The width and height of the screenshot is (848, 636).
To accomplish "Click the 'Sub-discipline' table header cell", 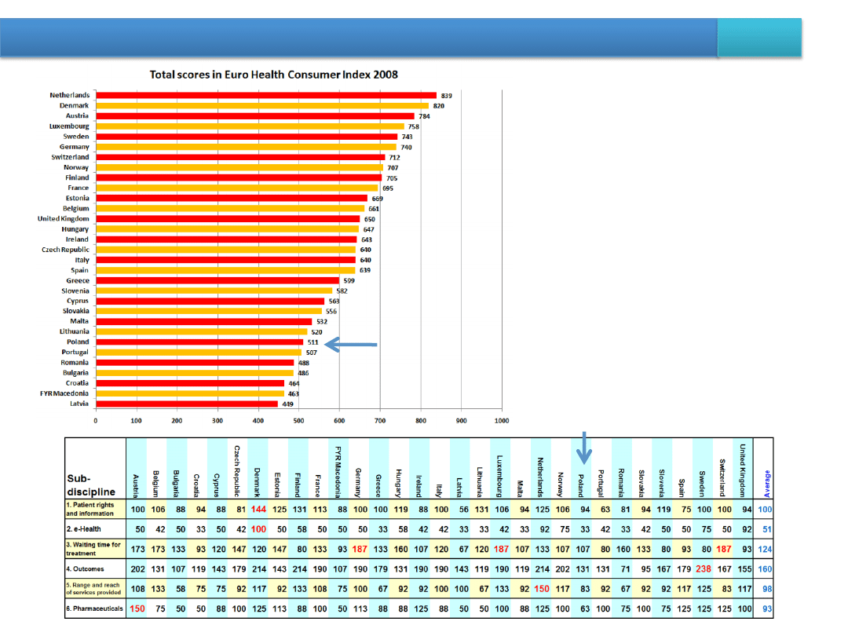I will pos(94,485).
